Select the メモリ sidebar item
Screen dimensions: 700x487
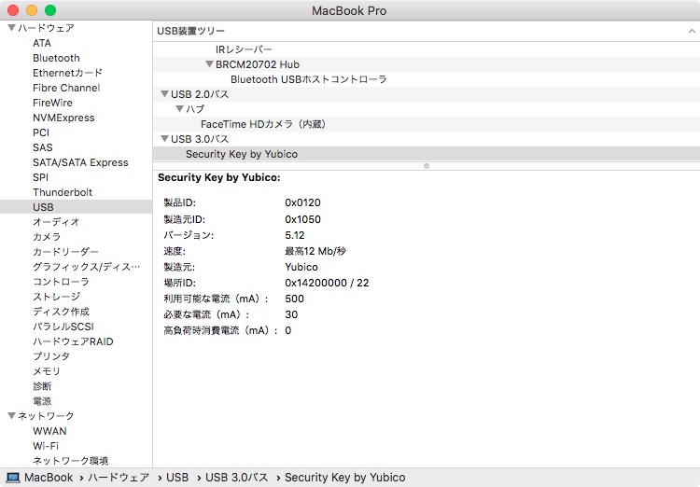click(x=47, y=371)
